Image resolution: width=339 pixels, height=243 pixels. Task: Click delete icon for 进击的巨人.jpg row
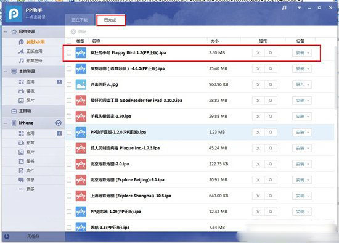258,84
